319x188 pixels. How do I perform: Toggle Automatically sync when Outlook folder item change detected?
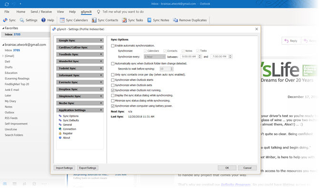[x=113, y=64]
